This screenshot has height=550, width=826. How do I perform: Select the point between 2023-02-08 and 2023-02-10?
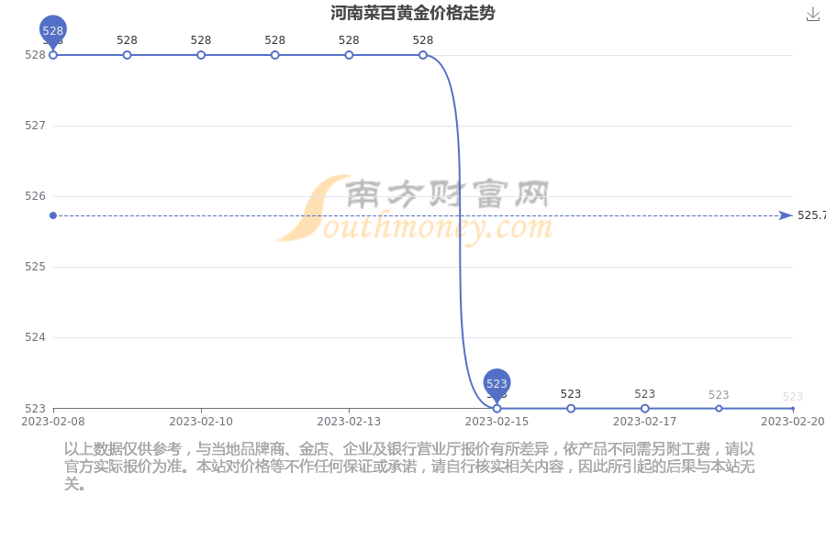127,55
